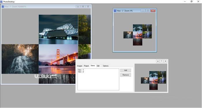Switch to the Project tab

click(86, 66)
